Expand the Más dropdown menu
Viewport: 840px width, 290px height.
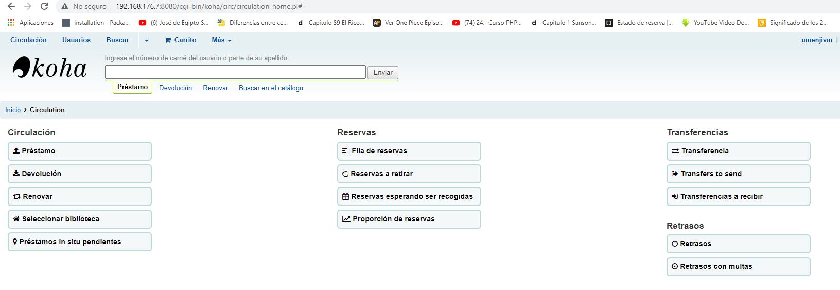(x=221, y=40)
